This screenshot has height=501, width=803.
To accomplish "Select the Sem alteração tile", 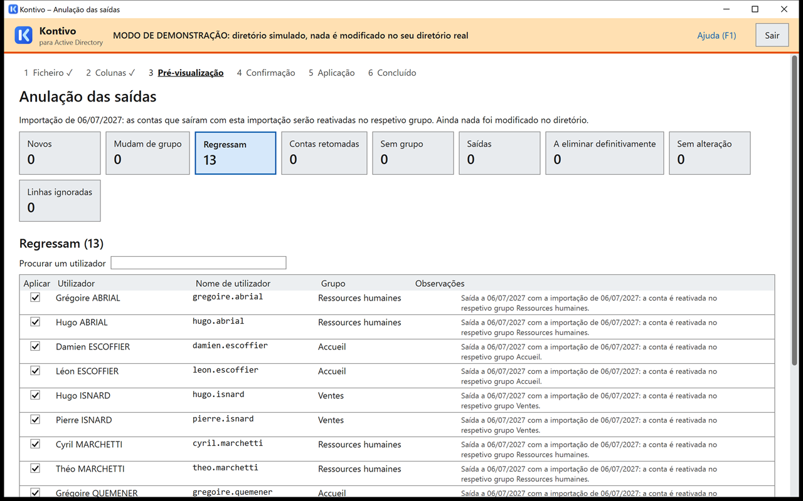I will [710, 153].
